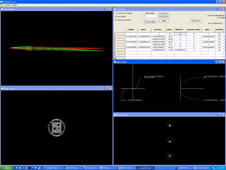Switch to Editor - myGLC taskbar item
The height and width of the screenshot is (170, 226).
click(126, 168)
